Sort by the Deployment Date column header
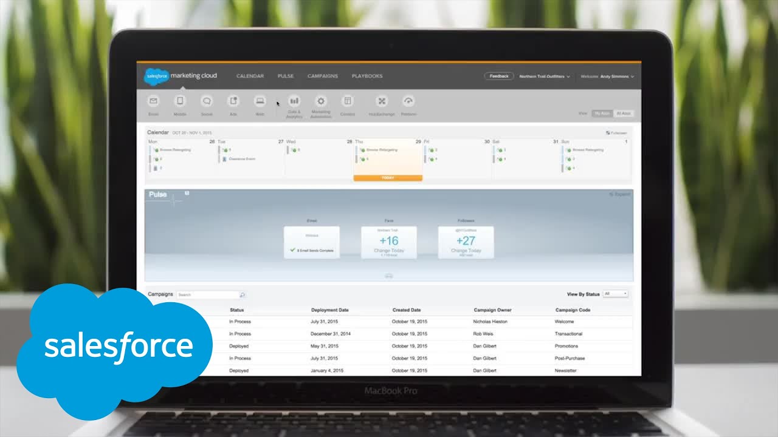The image size is (778, 437). 330,310
